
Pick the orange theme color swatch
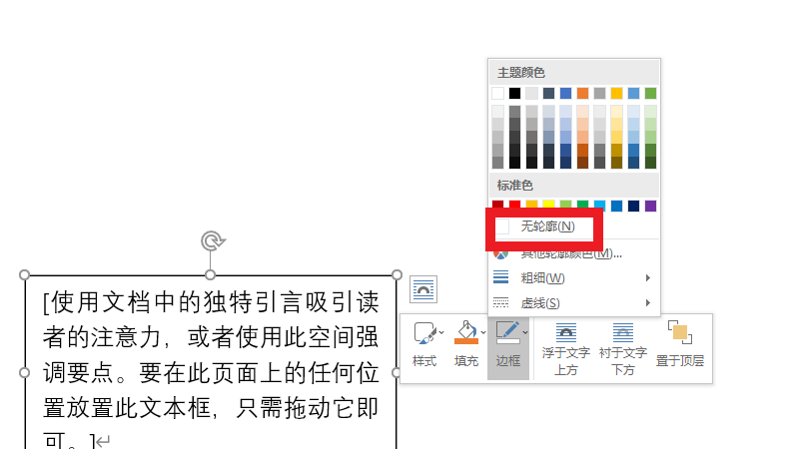[583, 93]
